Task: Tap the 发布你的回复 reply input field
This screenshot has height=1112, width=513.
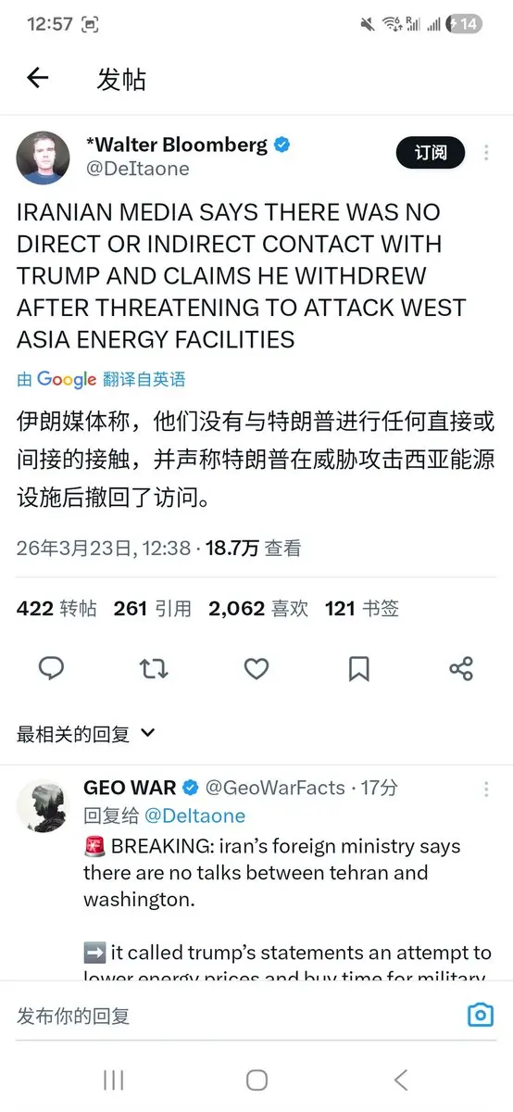Action: [231, 1015]
